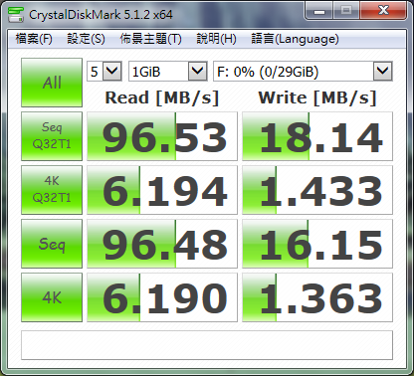
Task: Click the 4K write value 1.363
Action: (317, 297)
